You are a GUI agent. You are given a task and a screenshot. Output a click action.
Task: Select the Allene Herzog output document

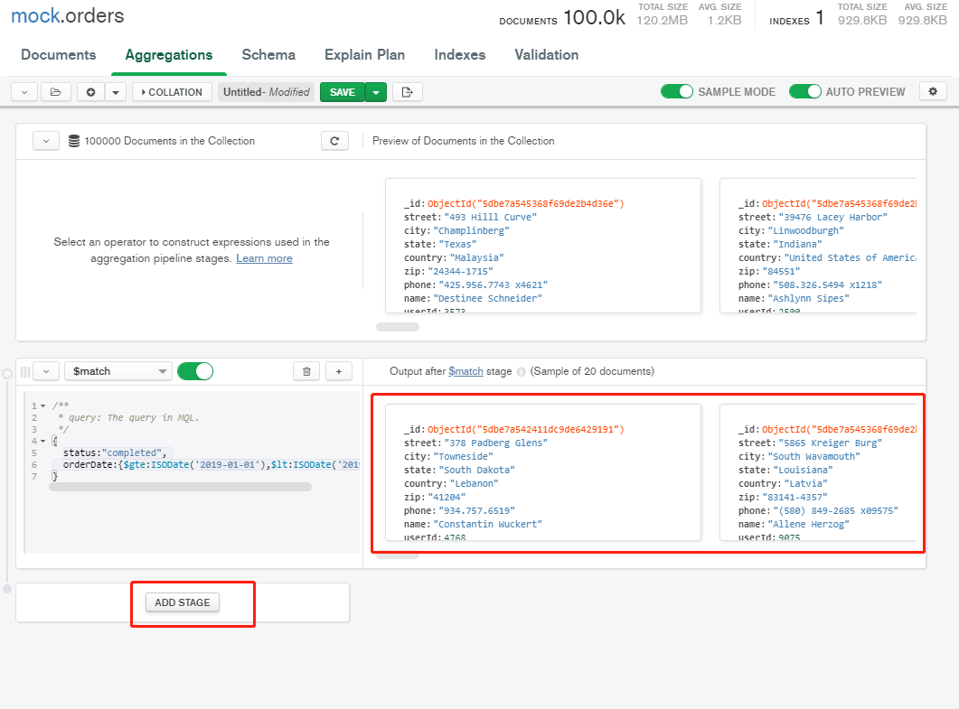[818, 472]
